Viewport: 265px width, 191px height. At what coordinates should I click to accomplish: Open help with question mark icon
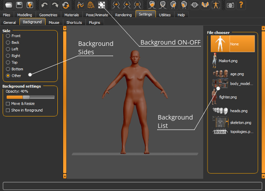pos(241,5)
